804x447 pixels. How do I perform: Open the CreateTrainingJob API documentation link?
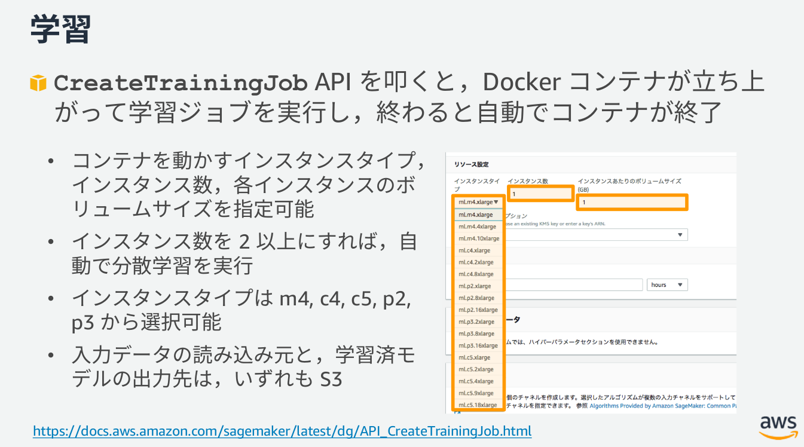282,431
